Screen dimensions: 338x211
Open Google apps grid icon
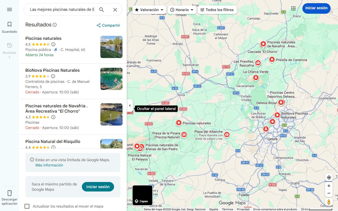293,8
